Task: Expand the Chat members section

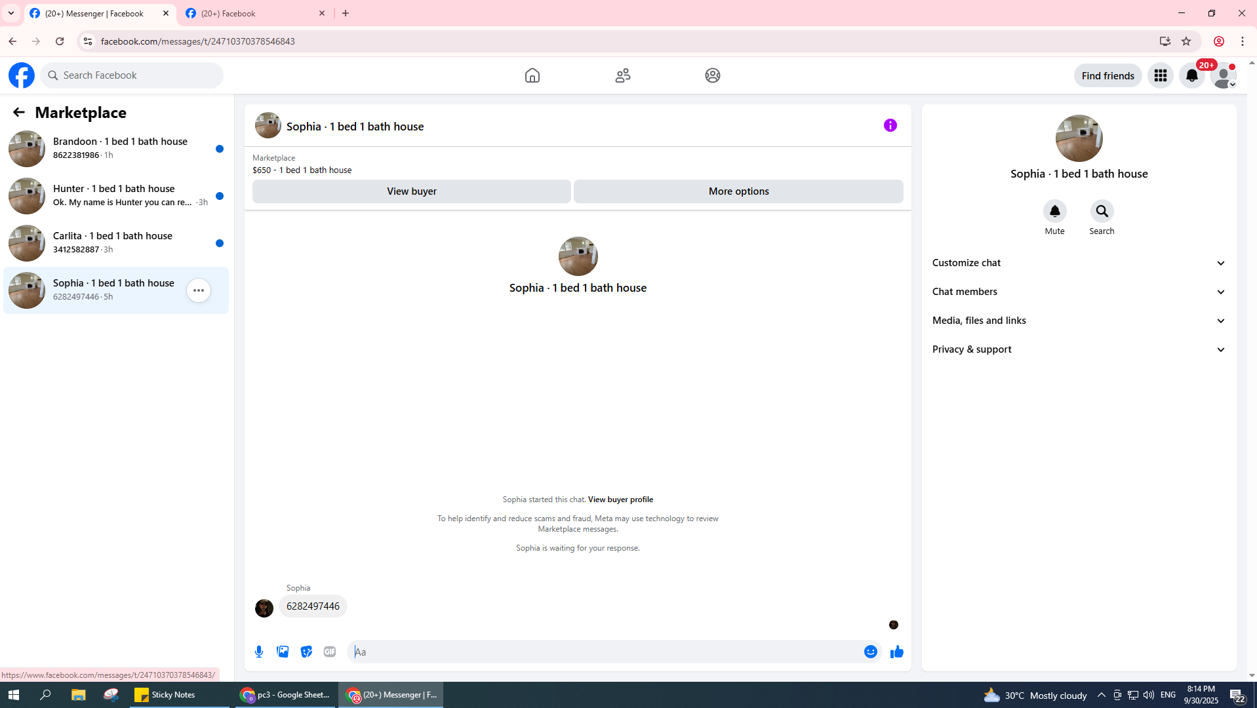Action: 1079,292
